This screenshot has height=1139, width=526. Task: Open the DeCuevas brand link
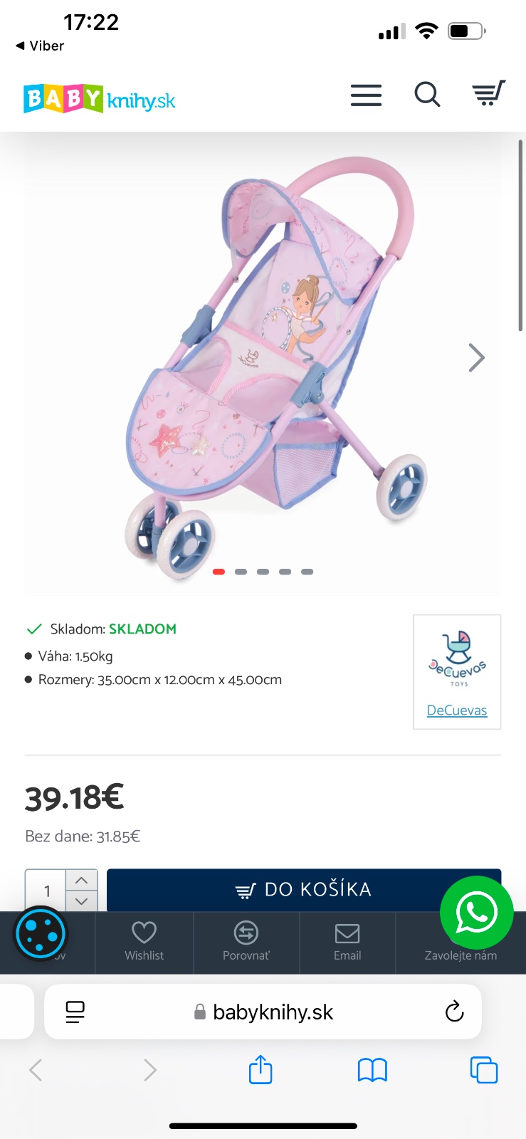click(x=457, y=710)
